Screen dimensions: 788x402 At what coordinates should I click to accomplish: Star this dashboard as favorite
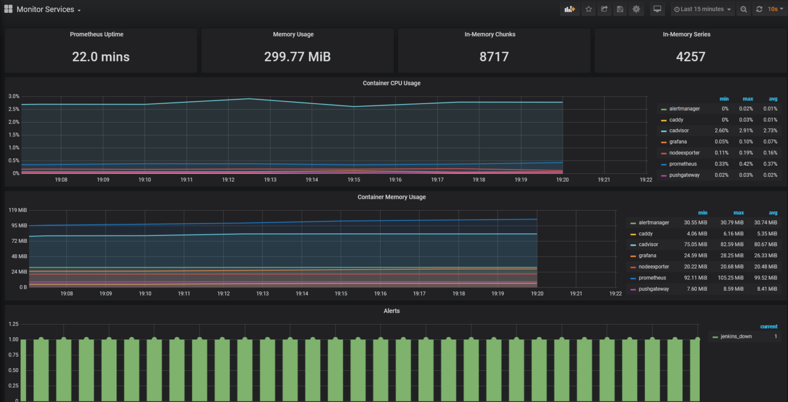pyautogui.click(x=588, y=9)
